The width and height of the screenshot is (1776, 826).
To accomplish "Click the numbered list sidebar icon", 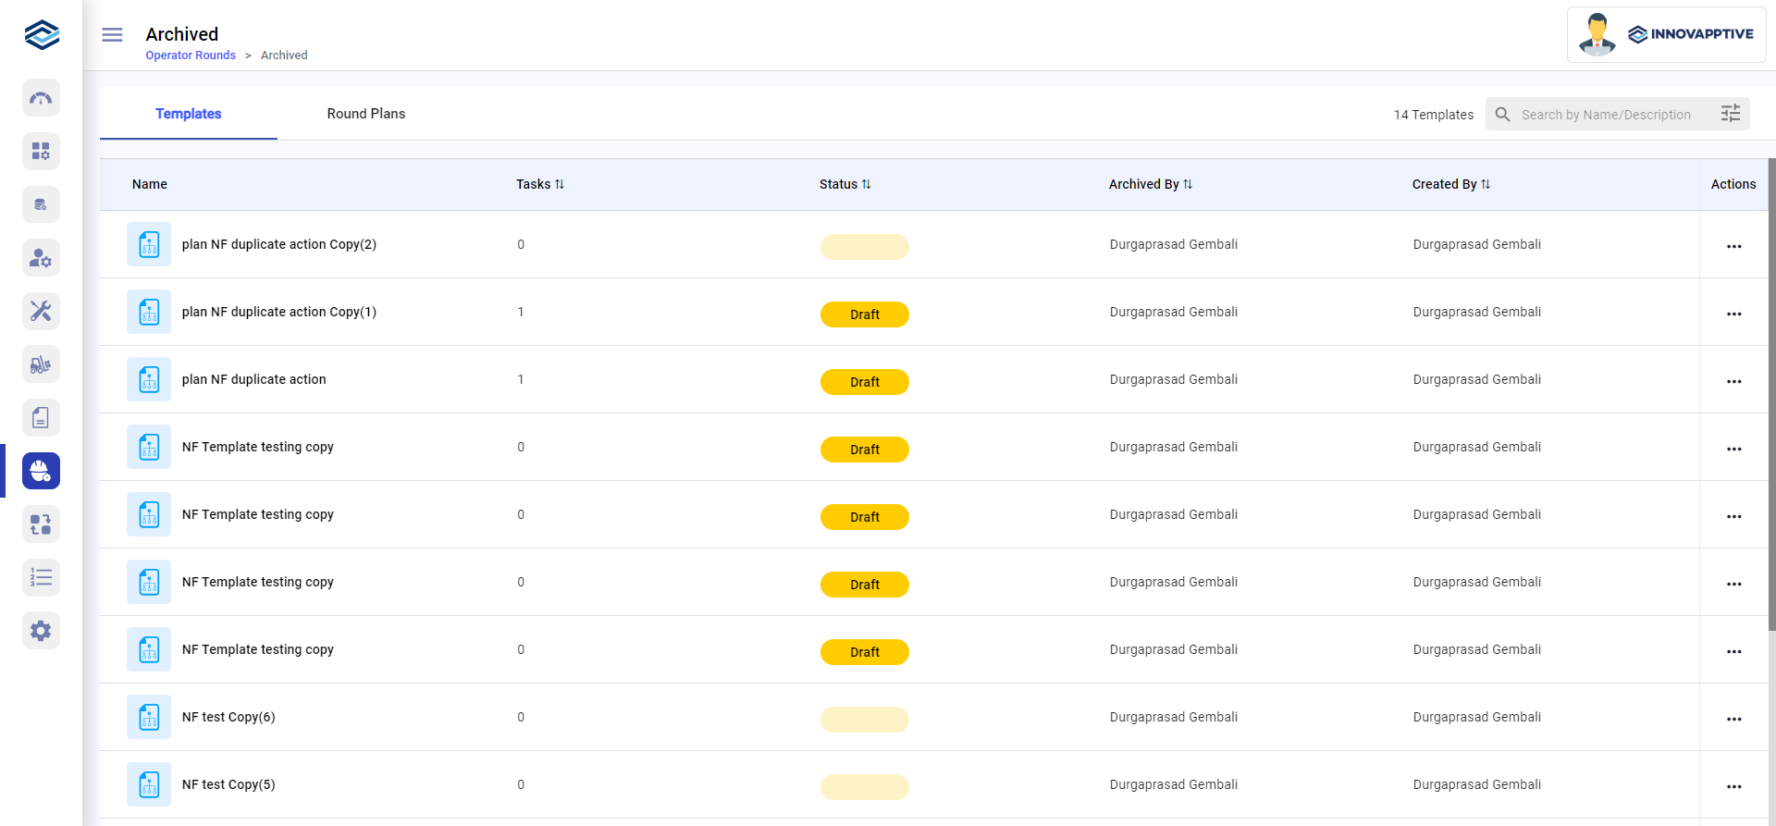I will tap(41, 578).
